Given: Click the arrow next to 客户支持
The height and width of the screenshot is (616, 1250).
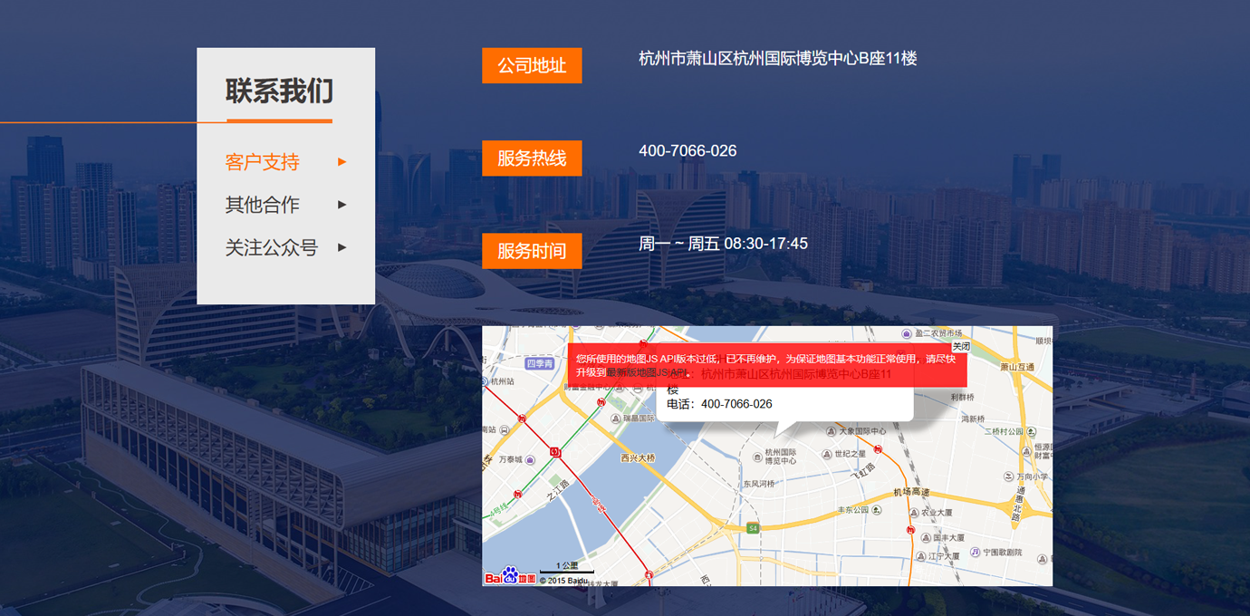Looking at the screenshot, I should [x=342, y=162].
